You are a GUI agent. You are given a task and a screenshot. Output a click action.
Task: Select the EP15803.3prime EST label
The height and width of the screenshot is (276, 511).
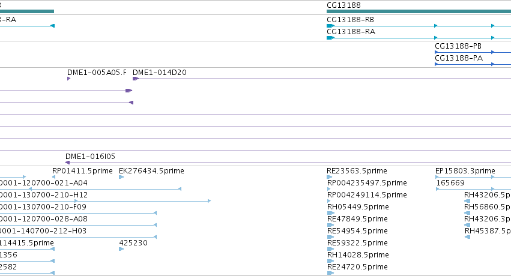pos(465,171)
